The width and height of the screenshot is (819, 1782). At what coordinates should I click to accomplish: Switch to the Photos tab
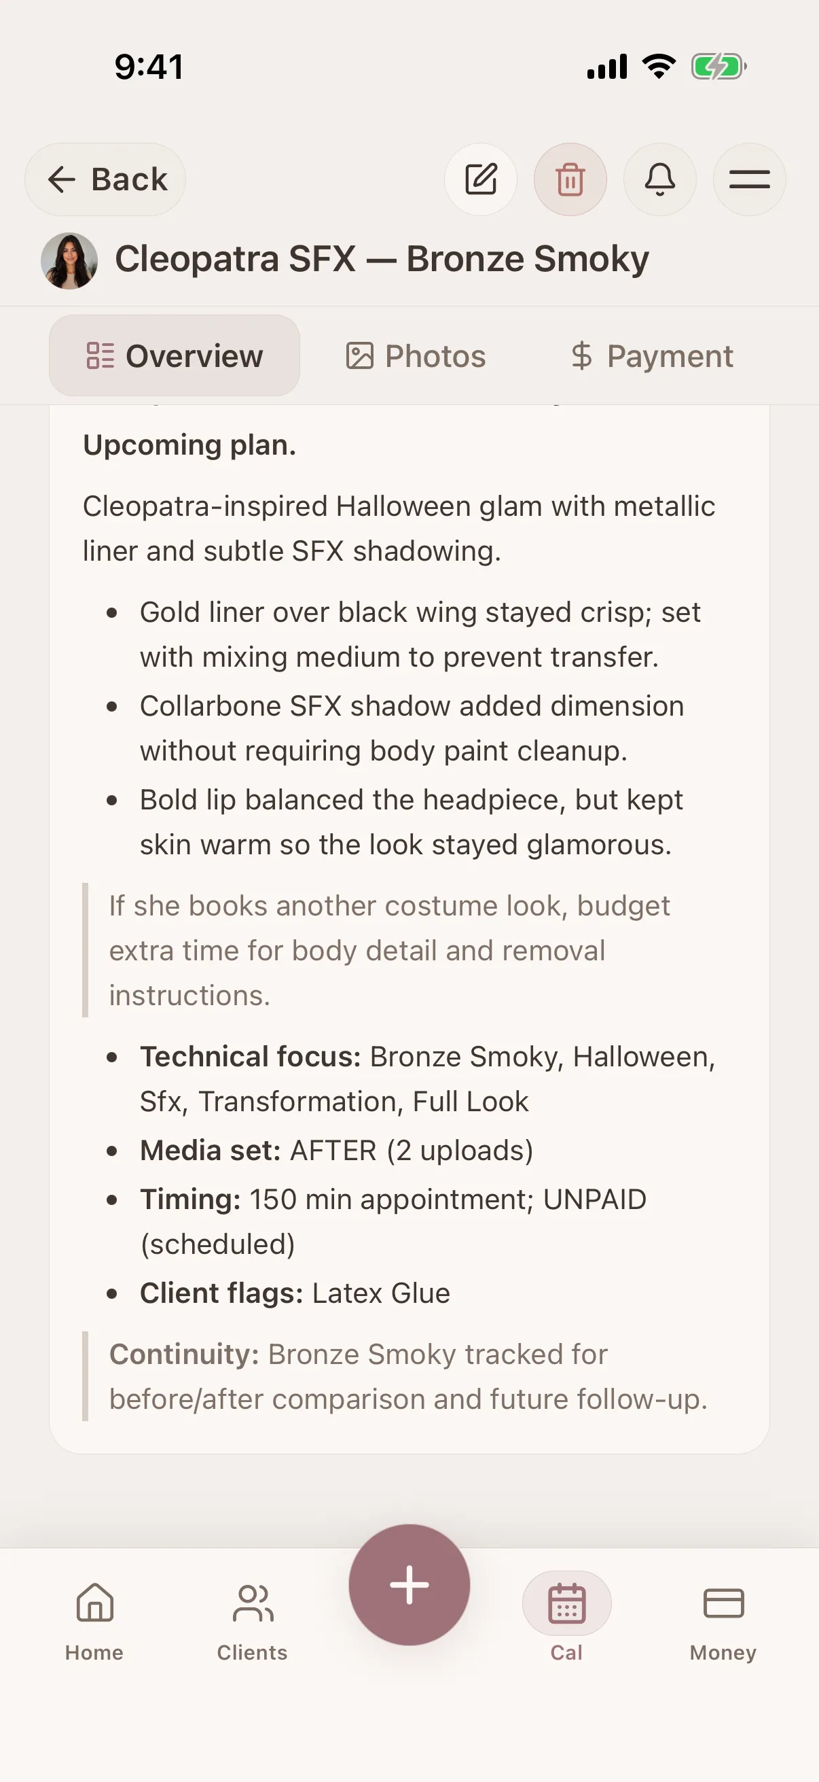[416, 355]
